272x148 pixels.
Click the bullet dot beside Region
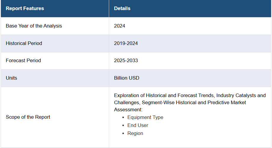(123, 133)
